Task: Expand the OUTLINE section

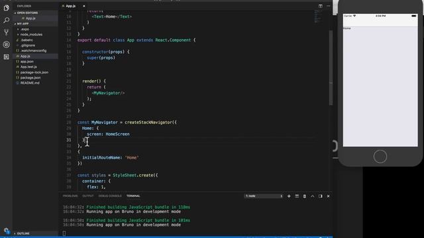Action: 23,233
